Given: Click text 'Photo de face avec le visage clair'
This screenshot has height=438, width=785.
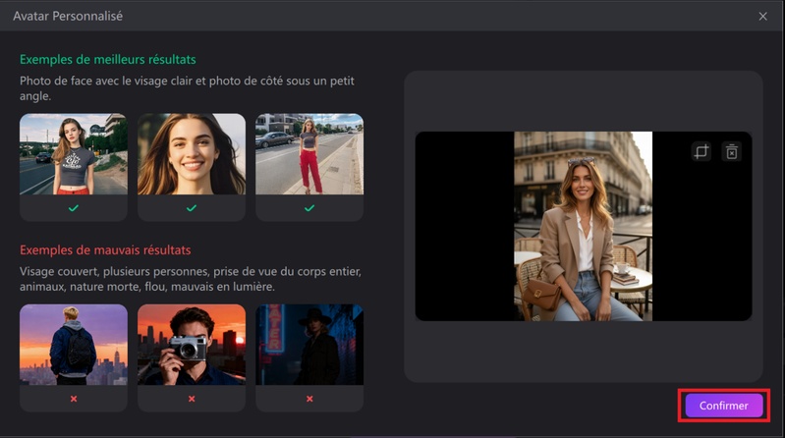Looking at the screenshot, I should coord(112,81).
